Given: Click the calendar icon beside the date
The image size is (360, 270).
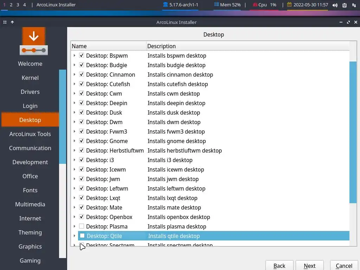Looking at the screenshot, I should point(289,5).
